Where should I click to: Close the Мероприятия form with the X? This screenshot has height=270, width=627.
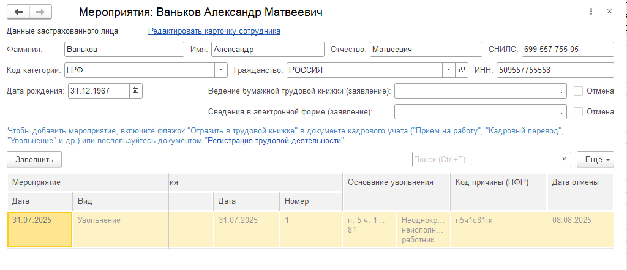click(609, 12)
